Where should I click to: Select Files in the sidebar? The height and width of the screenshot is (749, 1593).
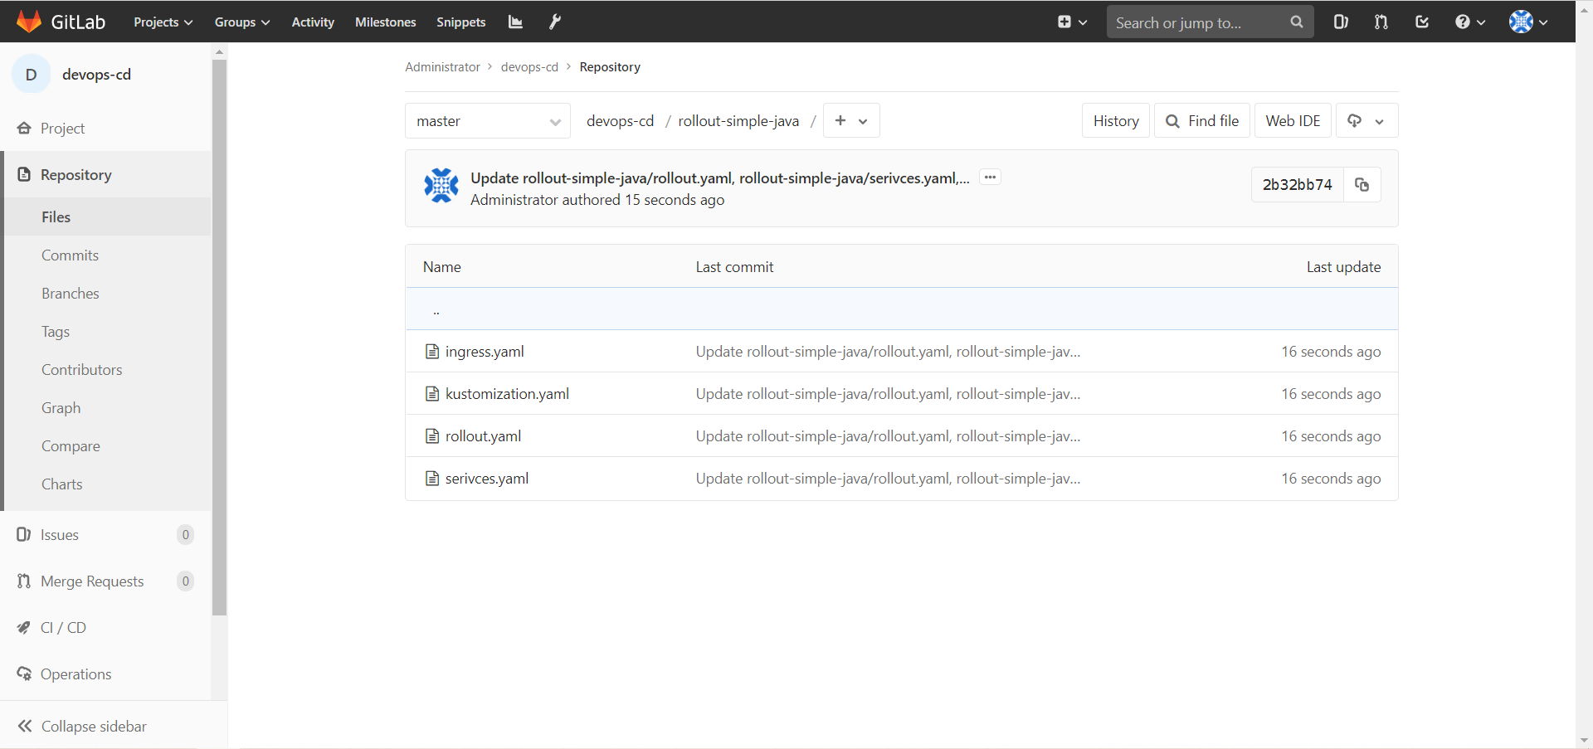click(x=56, y=217)
